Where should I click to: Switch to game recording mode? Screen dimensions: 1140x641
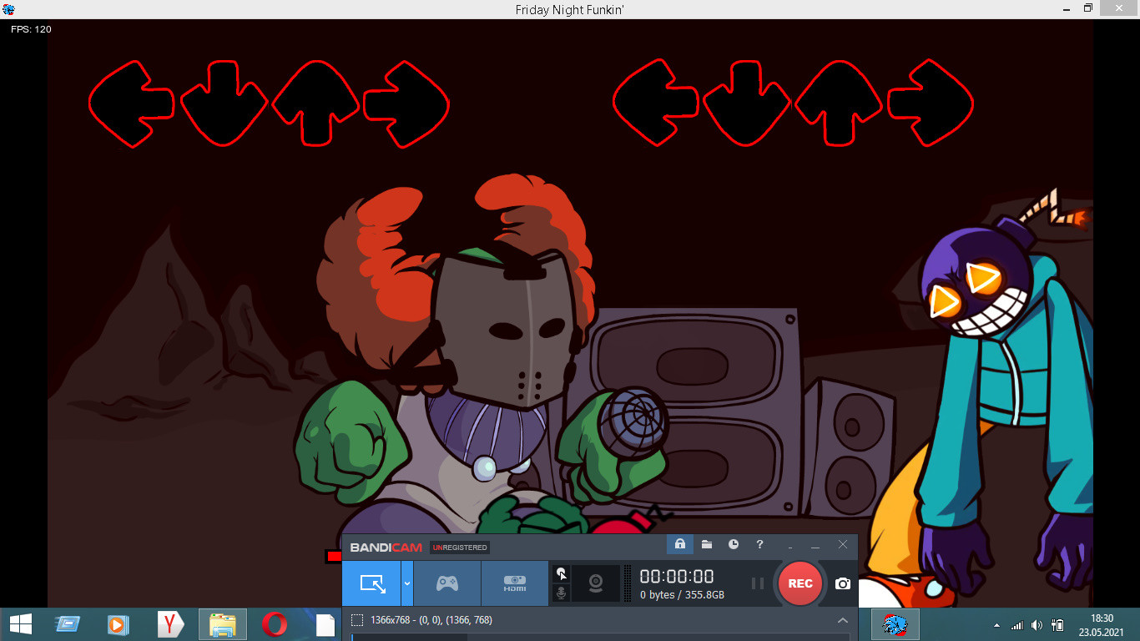click(447, 583)
